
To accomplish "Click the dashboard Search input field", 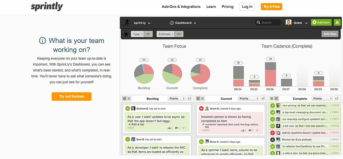I will pos(268,22).
